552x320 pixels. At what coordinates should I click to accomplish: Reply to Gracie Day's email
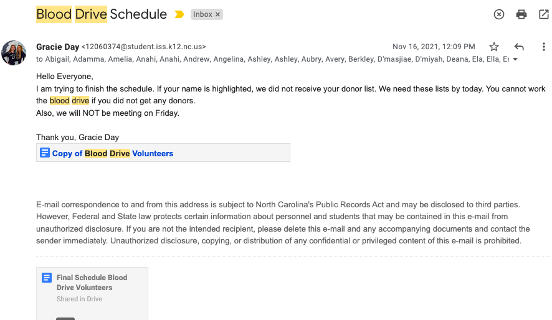click(519, 47)
